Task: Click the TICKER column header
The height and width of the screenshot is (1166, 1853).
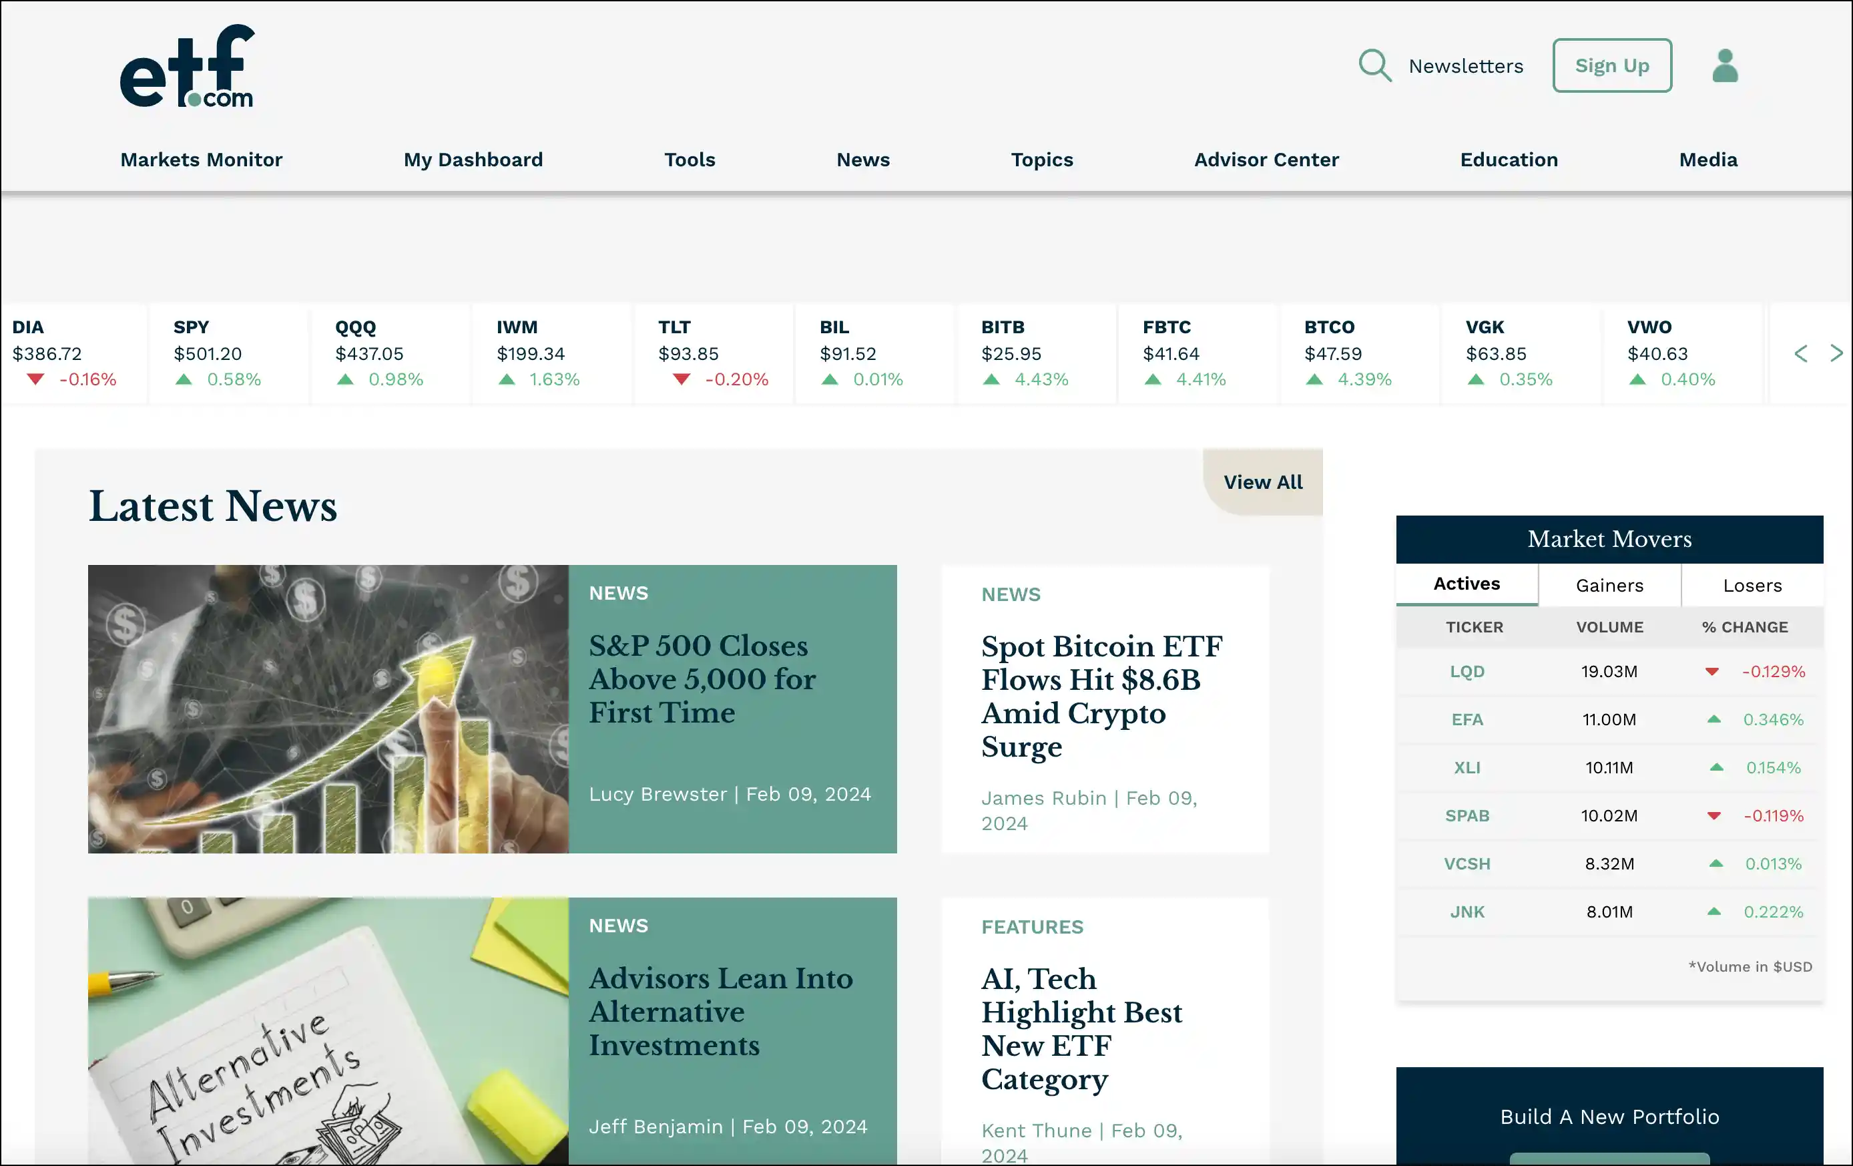Action: coord(1474,627)
